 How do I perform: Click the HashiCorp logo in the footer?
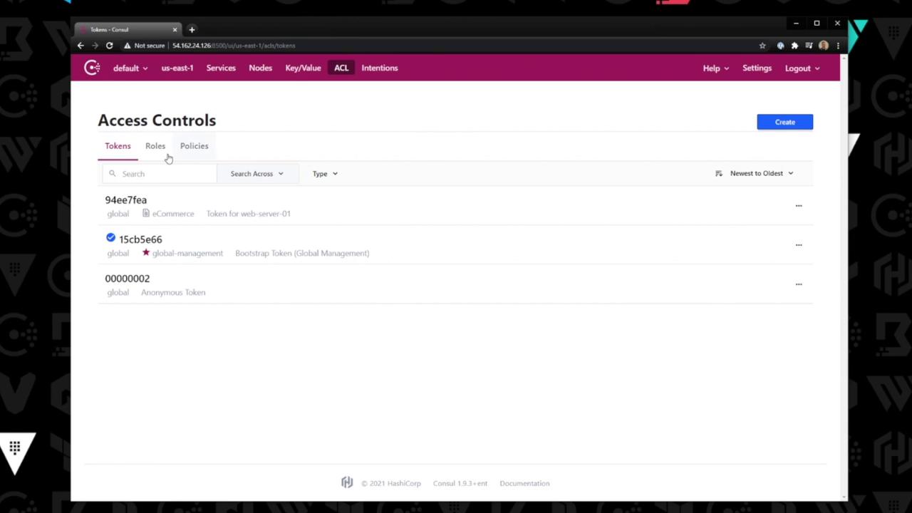347,483
